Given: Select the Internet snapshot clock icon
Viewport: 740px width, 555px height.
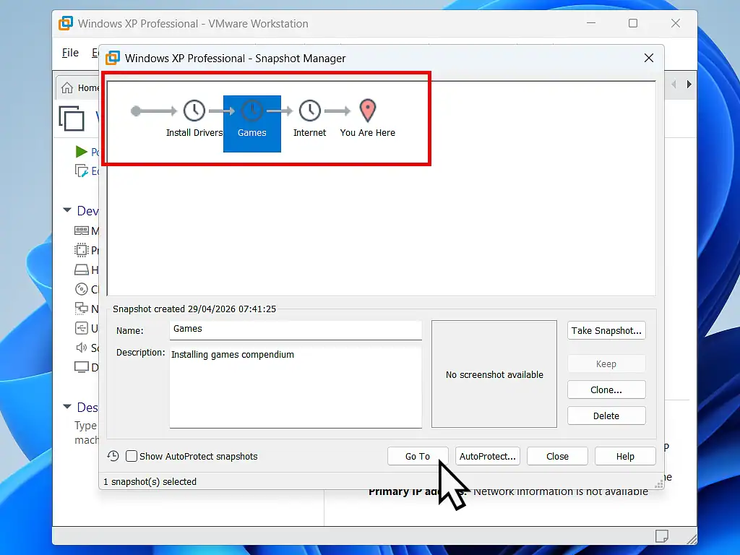Looking at the screenshot, I should click(x=309, y=111).
